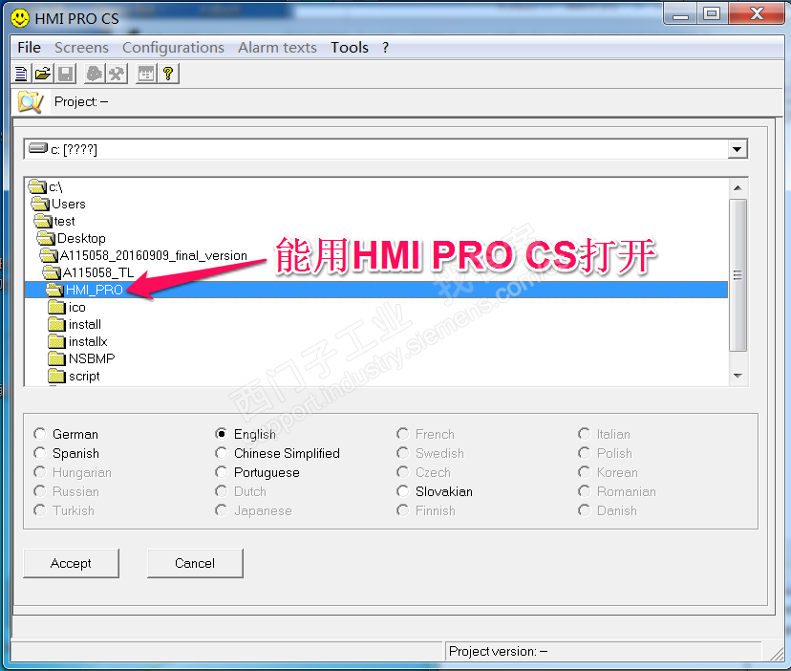Click the Project version status text
Viewport: 791px width, 671px height.
tap(498, 651)
